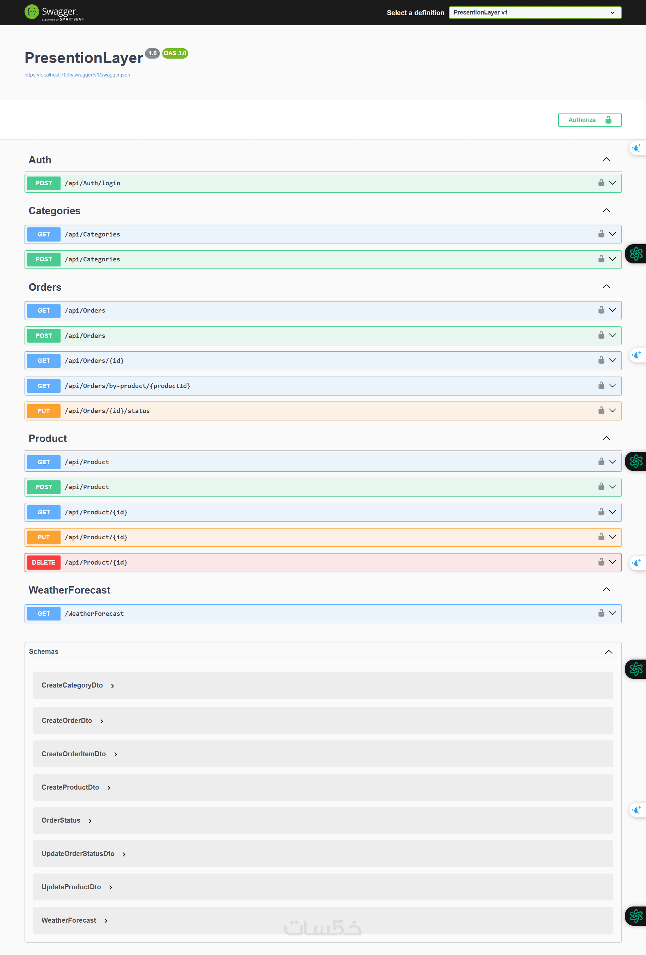Click the Authorize button

(589, 120)
